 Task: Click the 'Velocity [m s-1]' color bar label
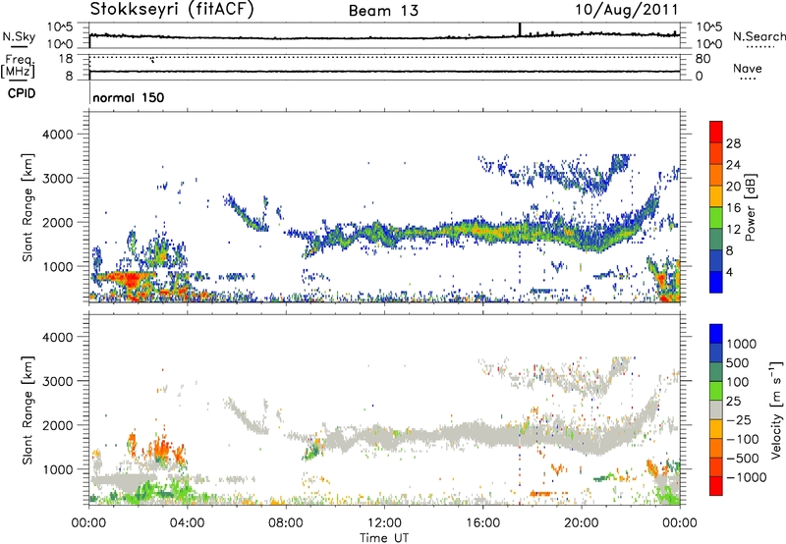point(776,409)
